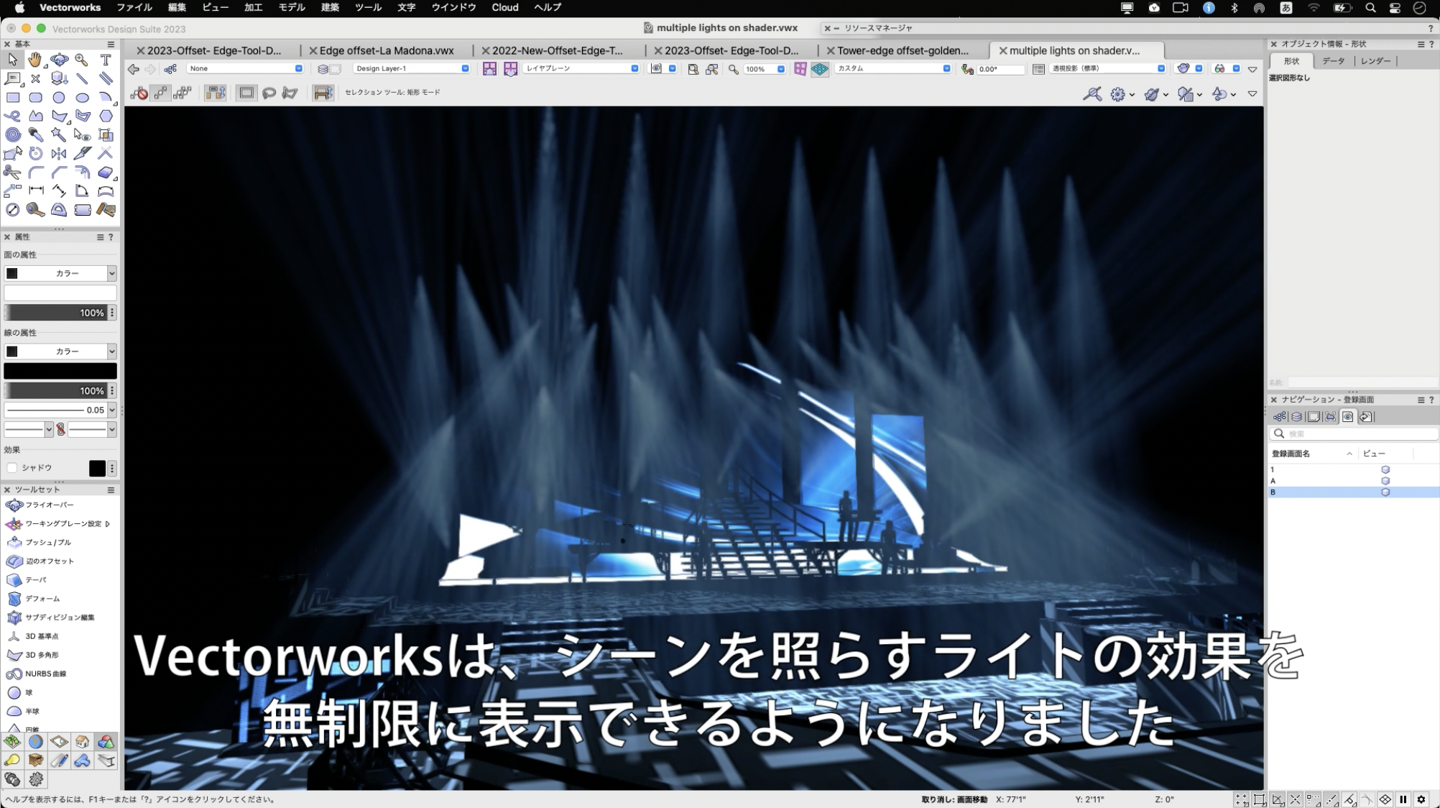Select the 3D Locus tool

click(33, 636)
